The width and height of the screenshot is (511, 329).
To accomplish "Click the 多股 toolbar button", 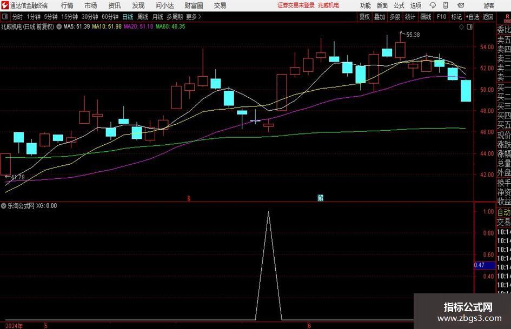I will click(x=395, y=17).
